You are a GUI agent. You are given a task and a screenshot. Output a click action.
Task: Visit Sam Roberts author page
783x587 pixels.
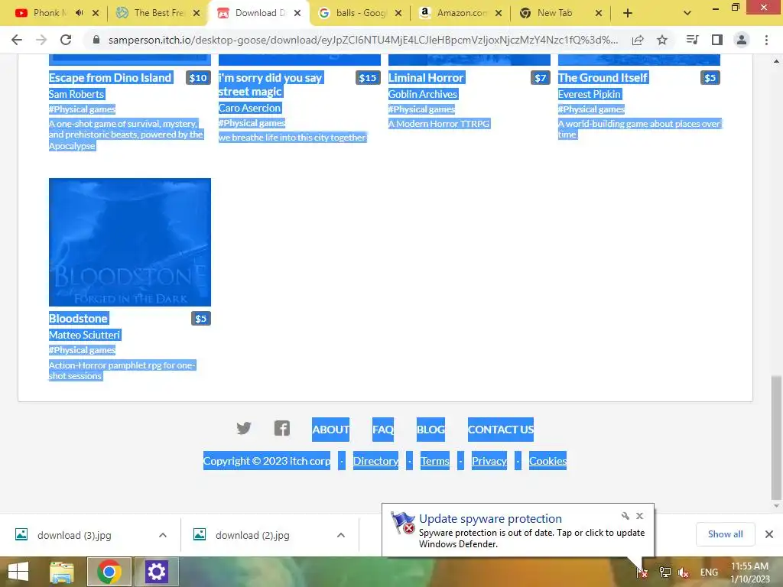click(x=76, y=94)
